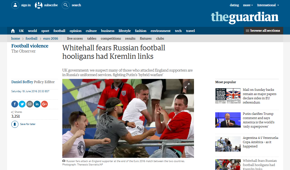
Task: Open Daniel Boffey author link
Action: click(22, 82)
